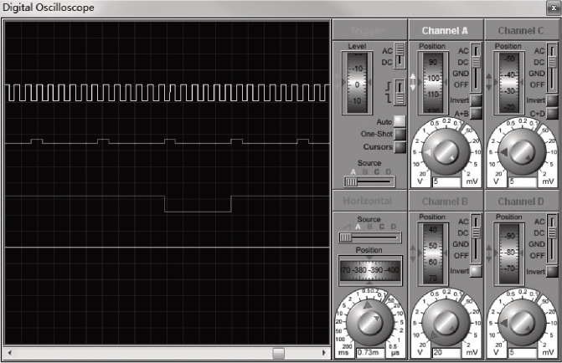Click Channel C DC coupling label

click(539, 62)
